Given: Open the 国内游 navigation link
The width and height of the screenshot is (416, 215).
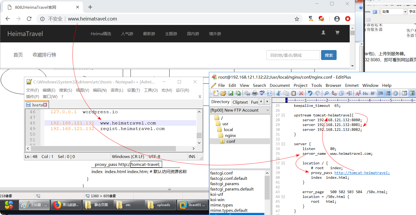Looking at the screenshot, I should [193, 34].
